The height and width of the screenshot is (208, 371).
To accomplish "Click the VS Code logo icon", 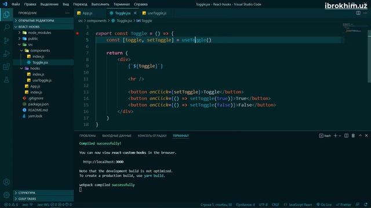I will point(5,4).
